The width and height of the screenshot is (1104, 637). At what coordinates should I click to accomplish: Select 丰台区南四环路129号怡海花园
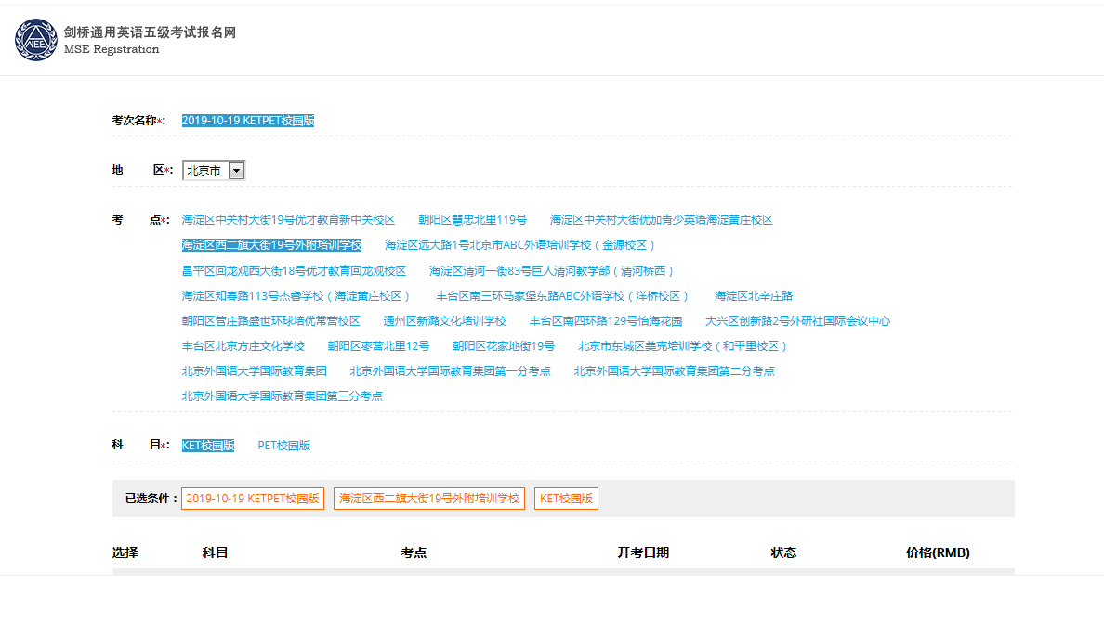coord(606,321)
